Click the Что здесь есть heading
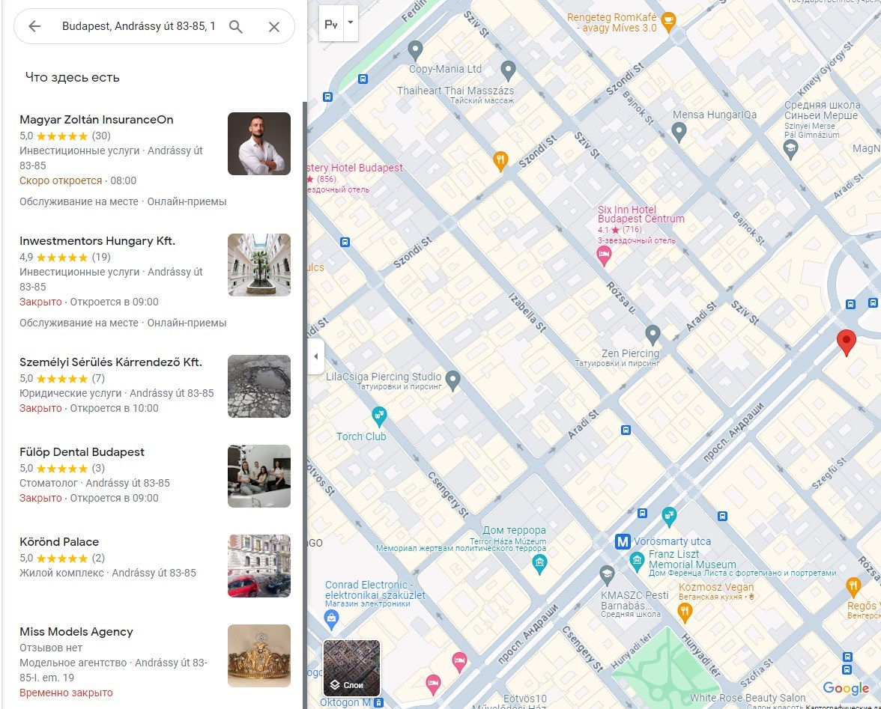881x709 pixels. point(73,77)
